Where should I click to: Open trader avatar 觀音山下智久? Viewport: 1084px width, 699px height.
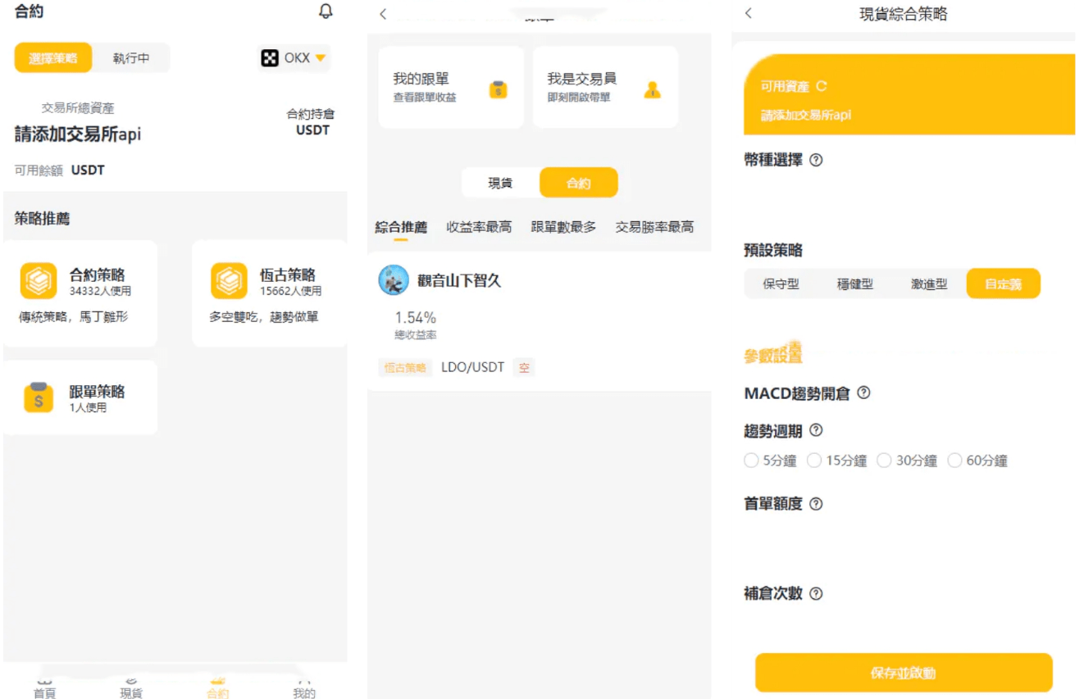pos(394,280)
